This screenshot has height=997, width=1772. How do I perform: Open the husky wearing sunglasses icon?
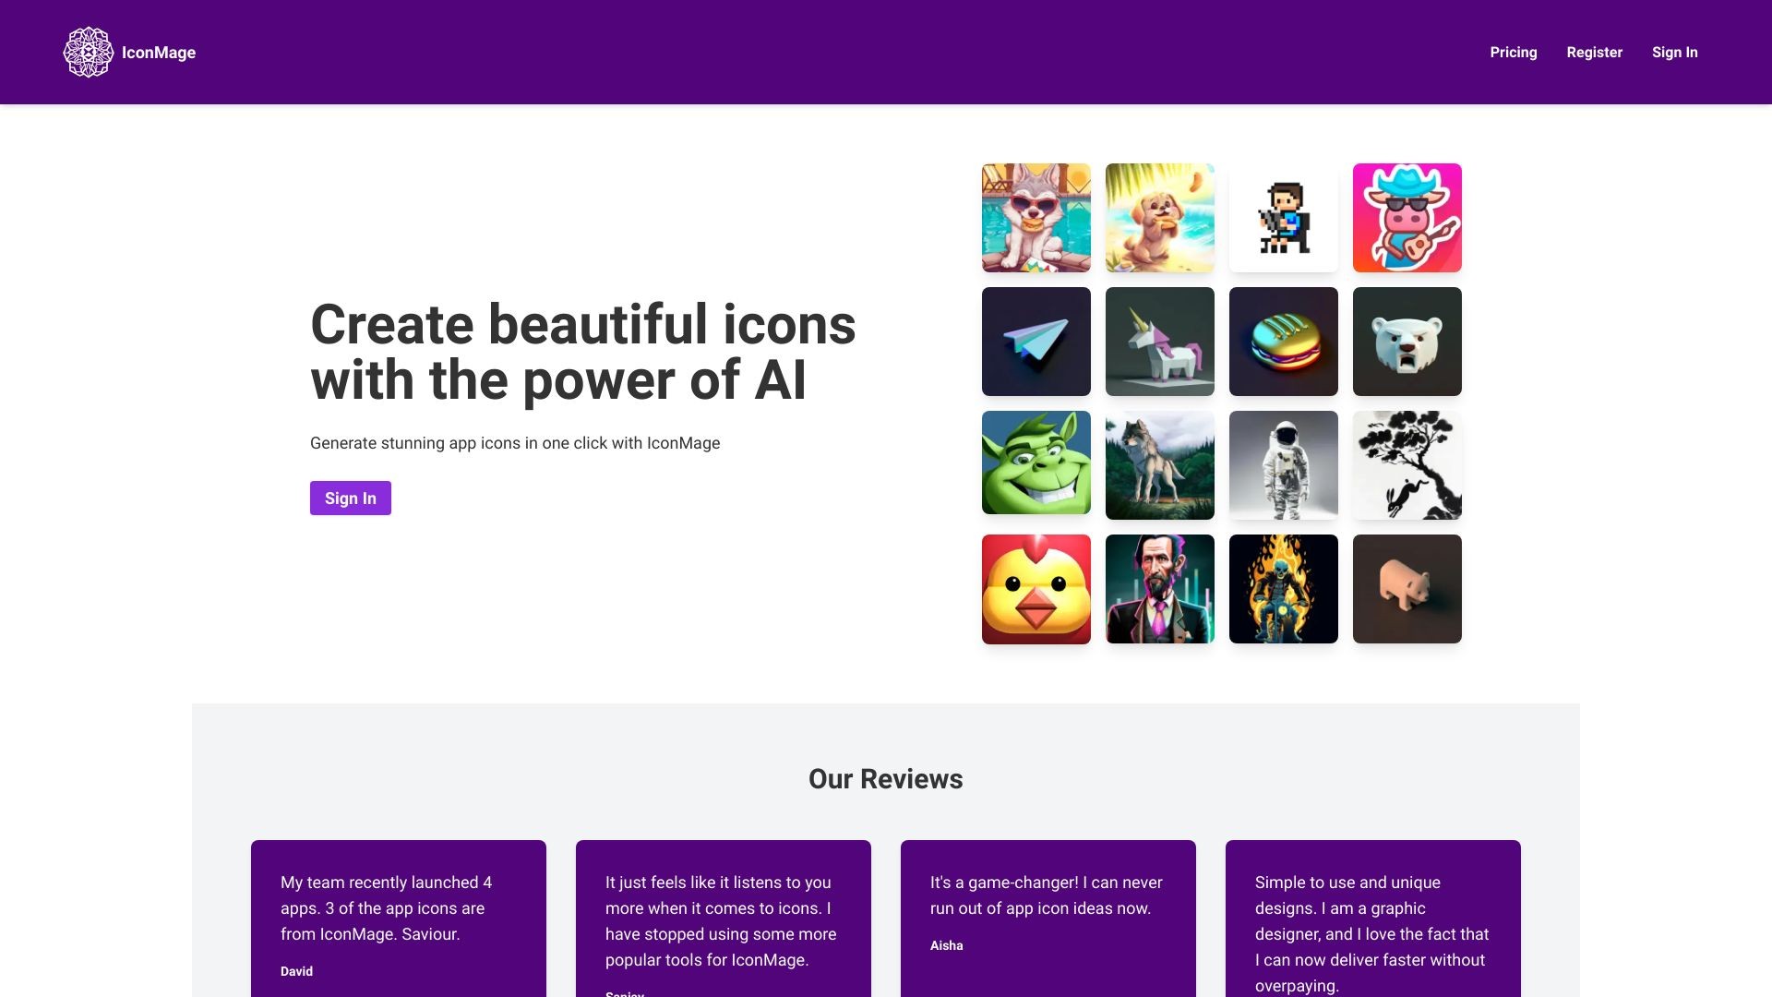[1036, 218]
